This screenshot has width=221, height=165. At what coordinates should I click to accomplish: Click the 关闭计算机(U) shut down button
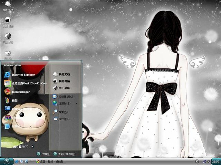point(65,154)
